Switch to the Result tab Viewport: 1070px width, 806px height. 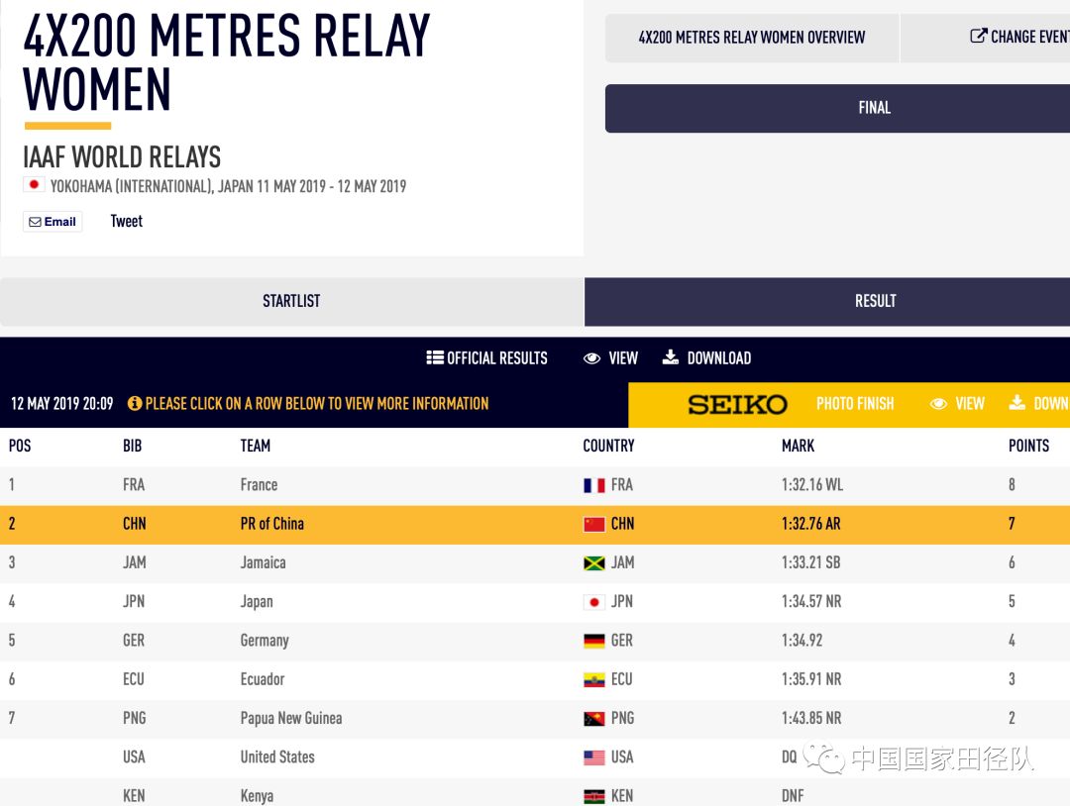875,301
